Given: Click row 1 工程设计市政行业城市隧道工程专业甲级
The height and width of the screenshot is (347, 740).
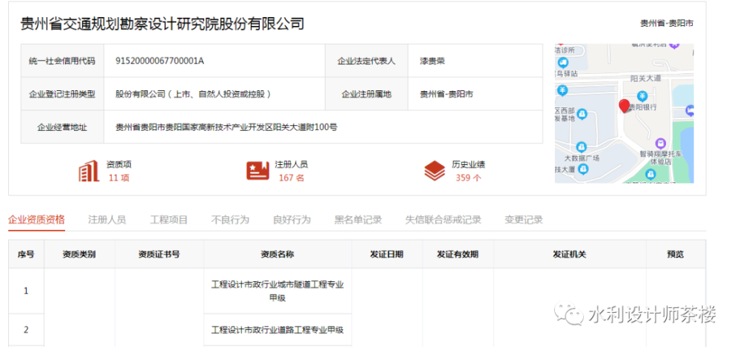Looking at the screenshot, I should (x=277, y=292).
